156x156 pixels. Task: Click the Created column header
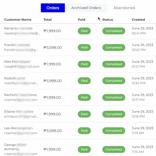point(138,19)
